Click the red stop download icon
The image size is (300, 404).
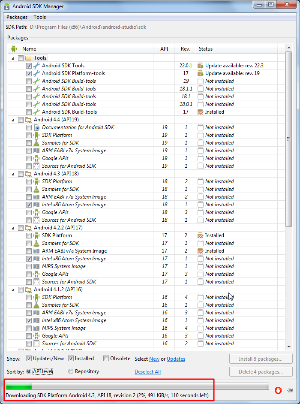click(x=278, y=390)
